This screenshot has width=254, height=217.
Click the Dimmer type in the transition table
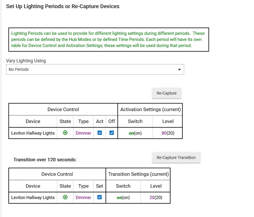83,197
